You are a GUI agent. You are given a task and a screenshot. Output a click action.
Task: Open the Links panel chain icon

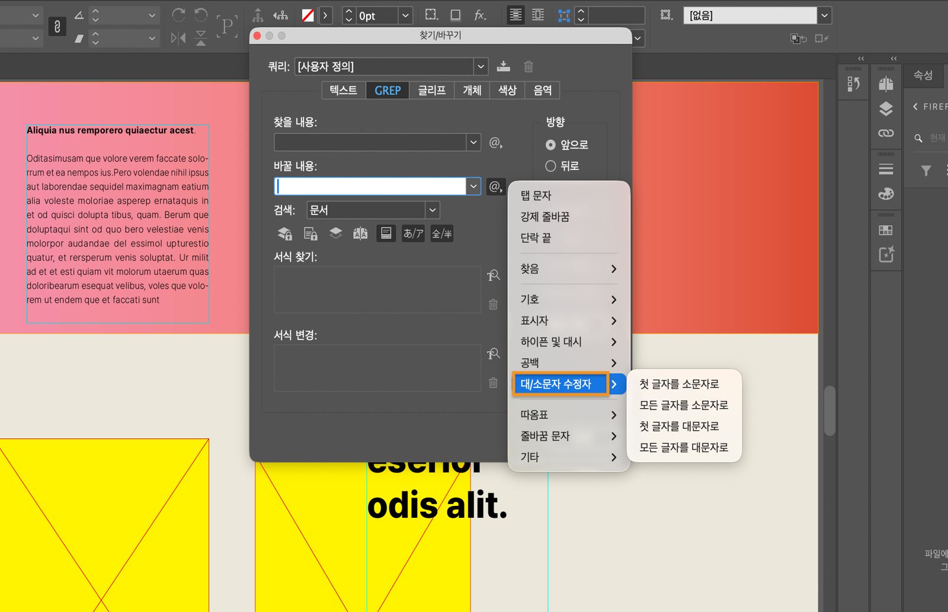(886, 133)
